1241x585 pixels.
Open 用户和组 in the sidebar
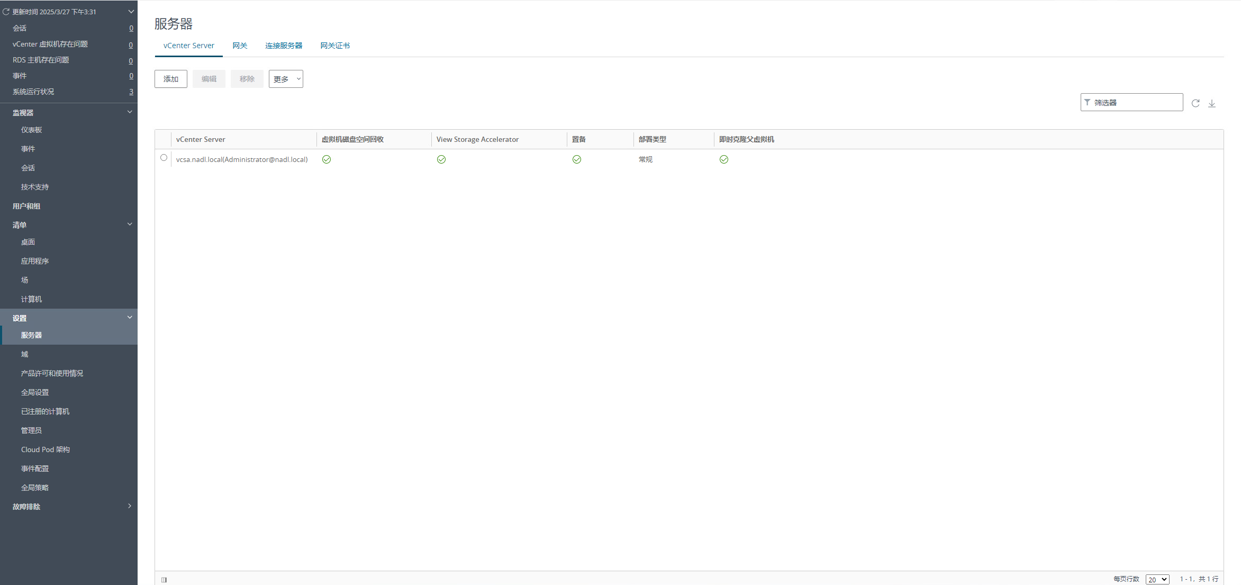pyautogui.click(x=26, y=206)
